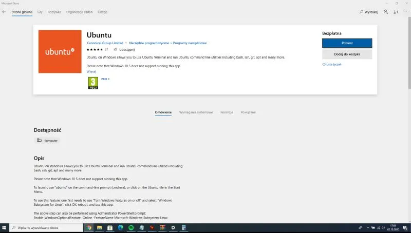Open the Wyszukaj search in Store
This screenshot has height=233, width=411.
369,12
